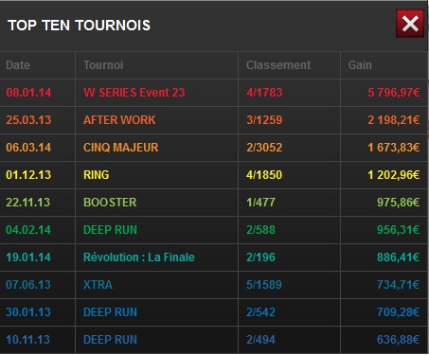
Task: Select the BOOSTER tournament
Action: coord(110,203)
